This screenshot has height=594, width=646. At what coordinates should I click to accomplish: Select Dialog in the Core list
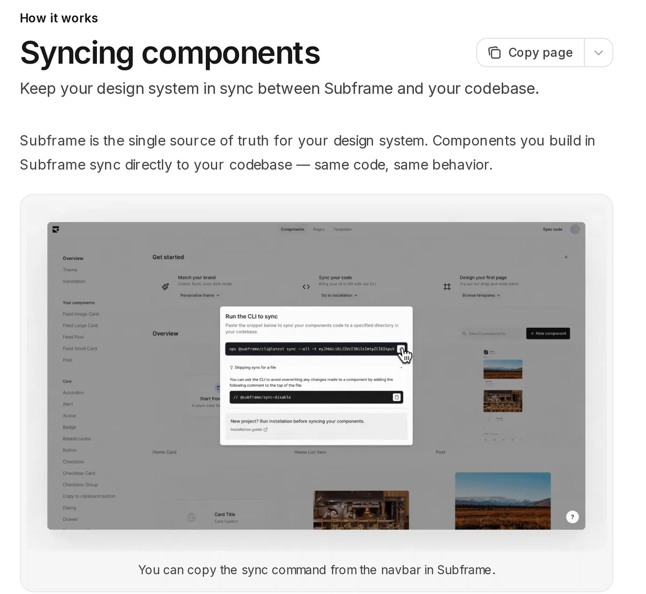[69, 508]
